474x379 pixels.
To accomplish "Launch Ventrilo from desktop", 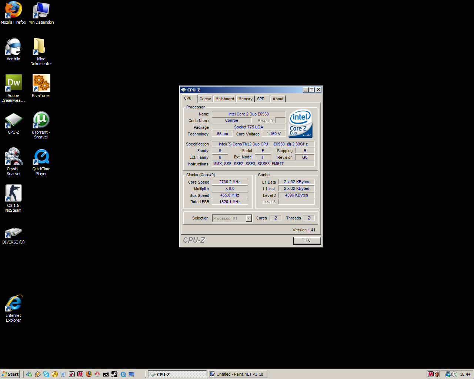I will click(x=13, y=50).
